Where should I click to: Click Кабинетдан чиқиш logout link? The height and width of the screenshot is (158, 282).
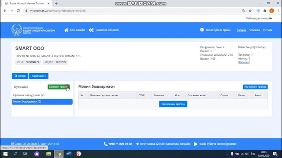(259, 18)
